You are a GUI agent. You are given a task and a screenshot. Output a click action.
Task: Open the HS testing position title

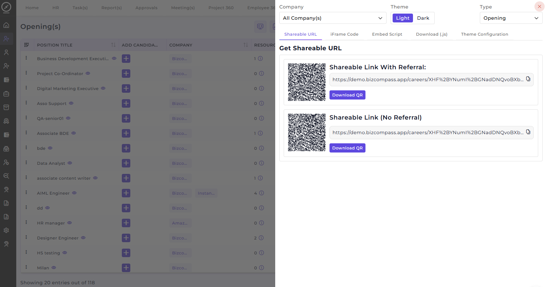click(x=49, y=253)
